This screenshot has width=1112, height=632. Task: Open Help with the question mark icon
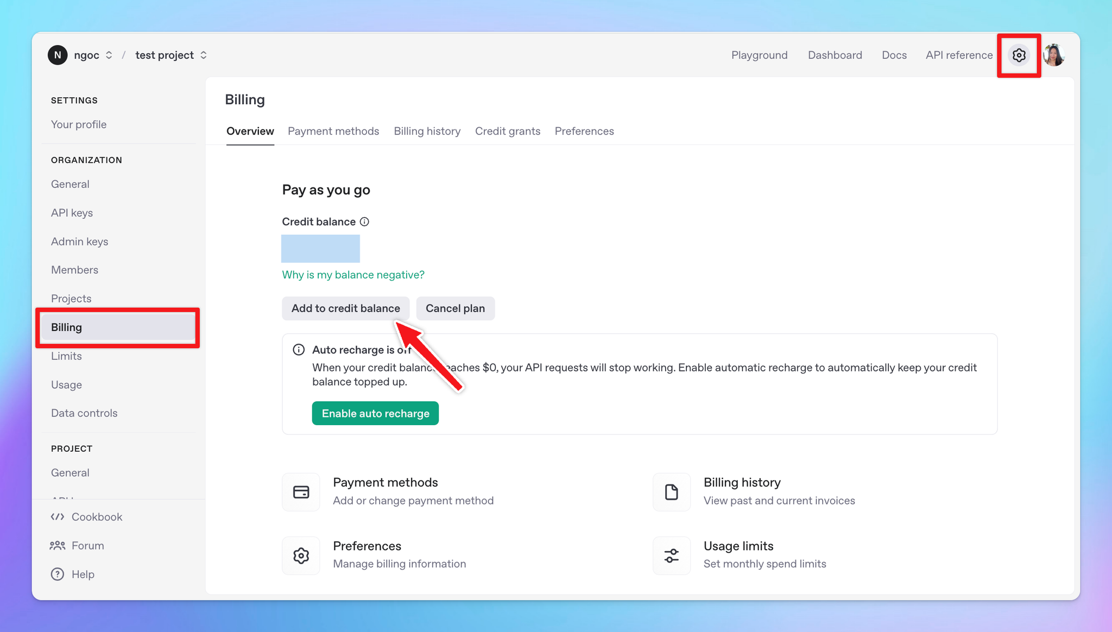click(58, 574)
